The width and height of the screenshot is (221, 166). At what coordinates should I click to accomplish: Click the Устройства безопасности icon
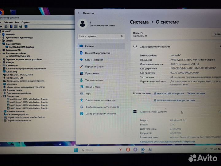coord(5,121)
